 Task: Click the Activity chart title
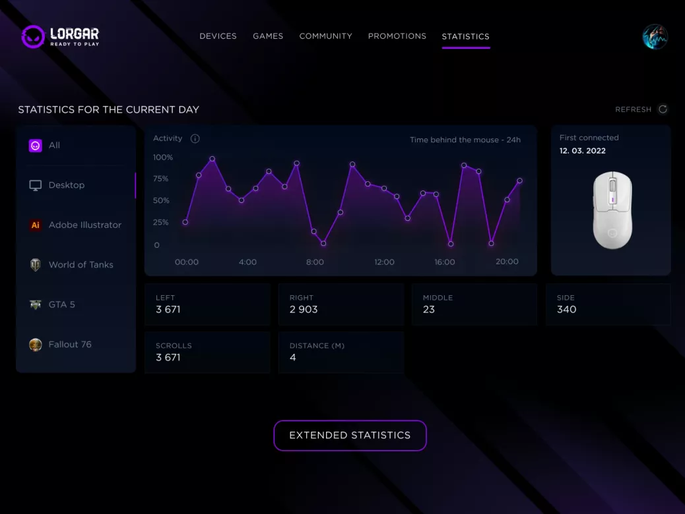(168, 138)
